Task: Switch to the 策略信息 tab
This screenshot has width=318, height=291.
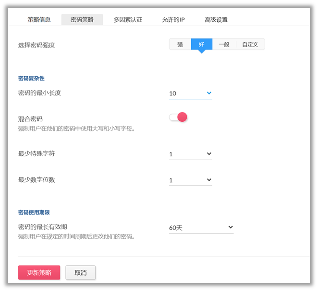Action: (x=39, y=20)
